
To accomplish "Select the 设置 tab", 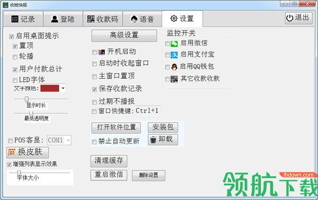I will coord(182,19).
